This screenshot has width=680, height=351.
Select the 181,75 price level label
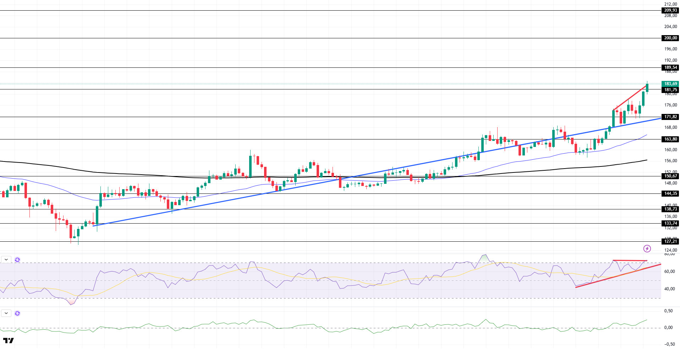(670, 90)
